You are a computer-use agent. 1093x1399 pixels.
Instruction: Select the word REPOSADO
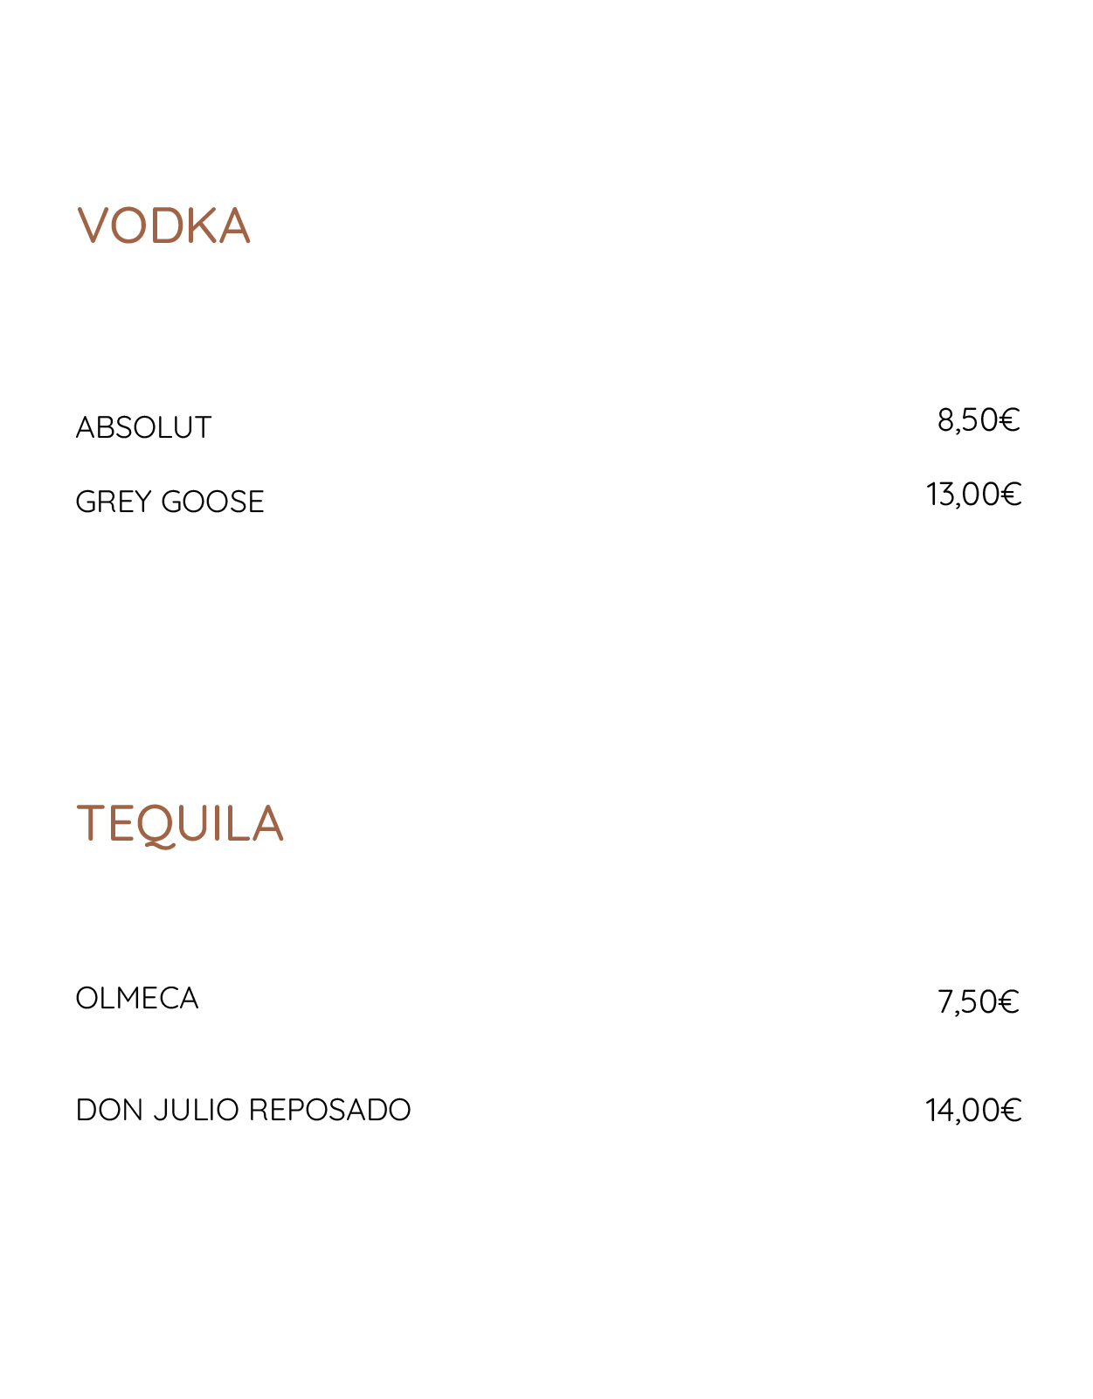[330, 1110]
